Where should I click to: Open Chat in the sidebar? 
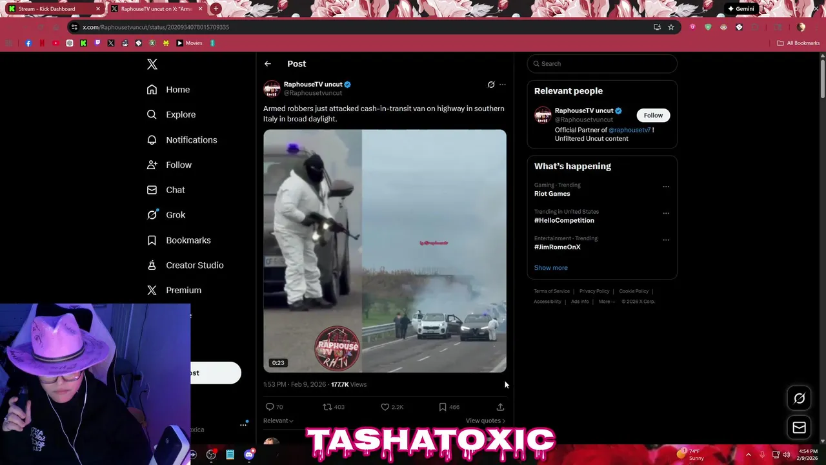point(166,190)
